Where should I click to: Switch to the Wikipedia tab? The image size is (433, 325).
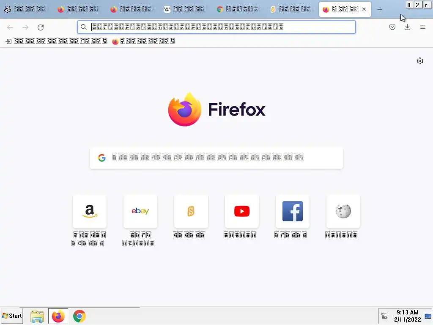(x=184, y=9)
